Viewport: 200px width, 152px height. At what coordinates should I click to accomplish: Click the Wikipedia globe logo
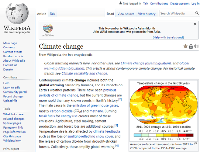click(x=17, y=14)
